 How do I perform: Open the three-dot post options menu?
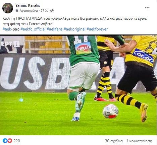click(147, 8)
